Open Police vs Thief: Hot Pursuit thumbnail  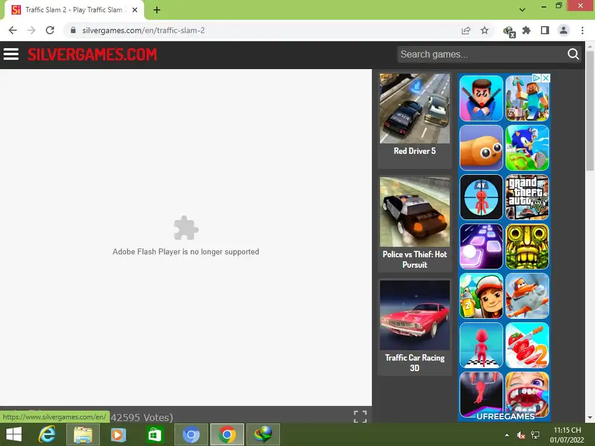(x=415, y=211)
